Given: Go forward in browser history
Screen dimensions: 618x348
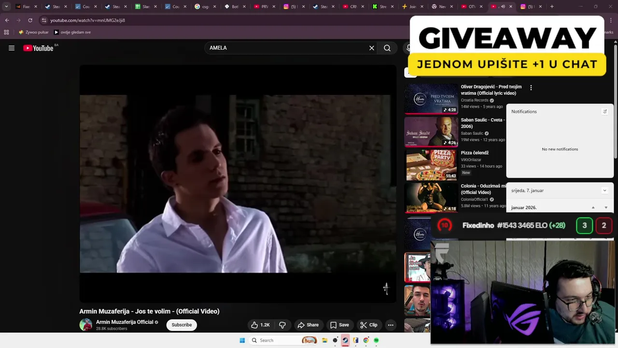Looking at the screenshot, I should point(18,20).
